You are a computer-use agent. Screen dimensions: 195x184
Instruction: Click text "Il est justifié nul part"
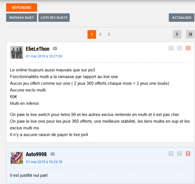click(29, 175)
